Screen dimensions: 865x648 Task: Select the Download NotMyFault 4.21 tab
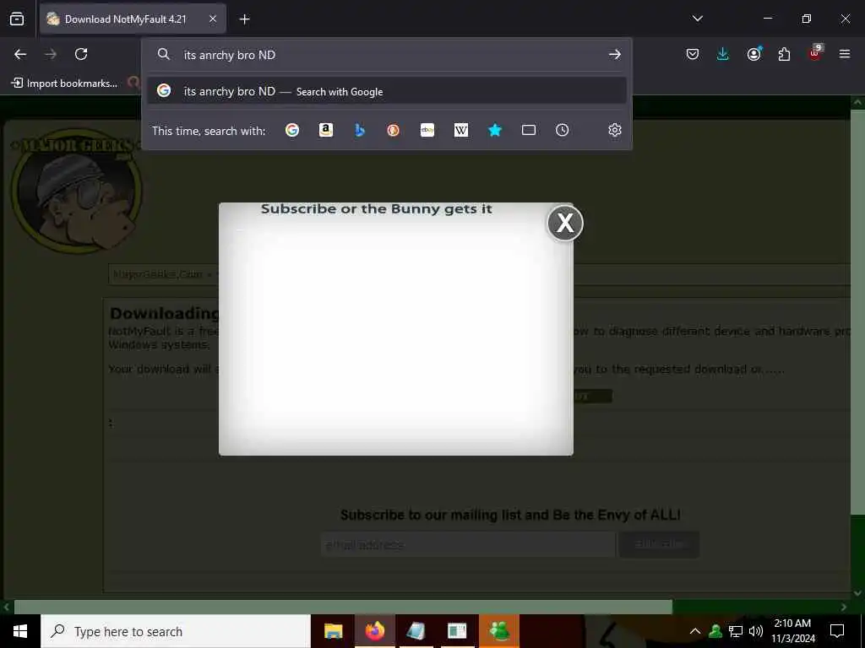[133, 19]
